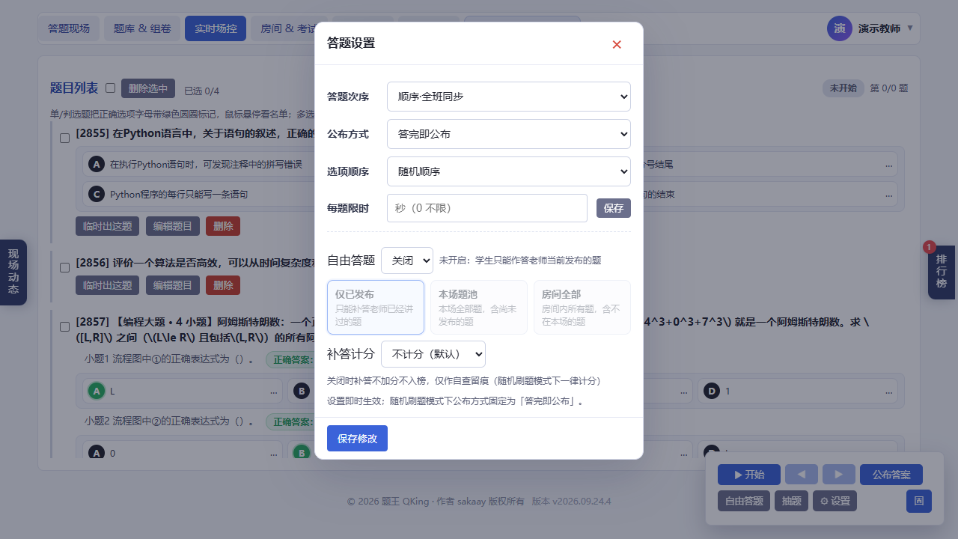Click the previous question ◀ button
Screen dimensions: 958x539
(802, 475)
